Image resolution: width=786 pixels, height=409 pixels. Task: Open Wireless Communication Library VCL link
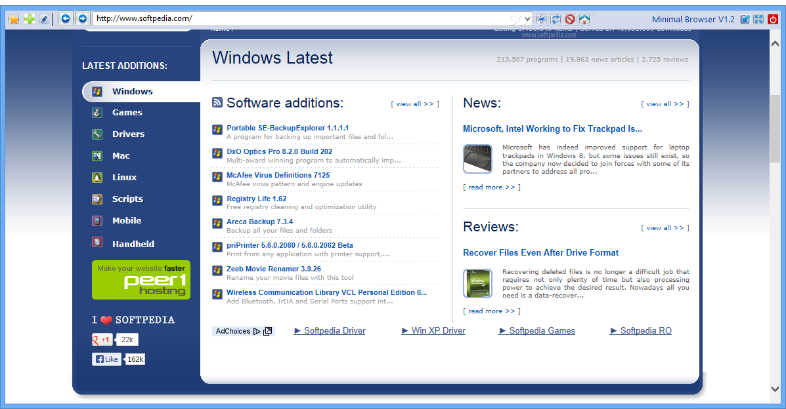(327, 292)
